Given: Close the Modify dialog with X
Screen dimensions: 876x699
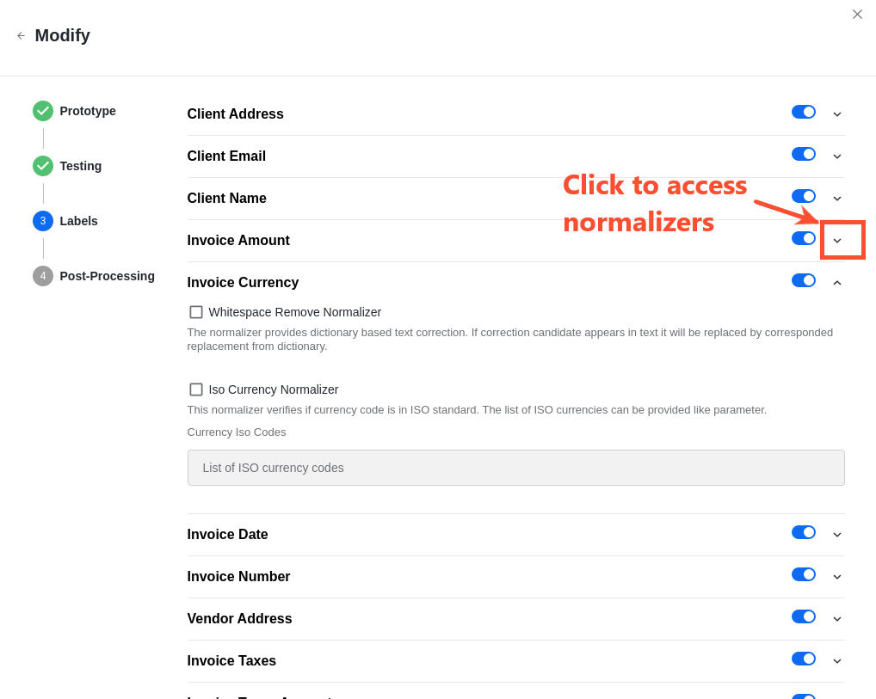Looking at the screenshot, I should pyautogui.click(x=857, y=15).
